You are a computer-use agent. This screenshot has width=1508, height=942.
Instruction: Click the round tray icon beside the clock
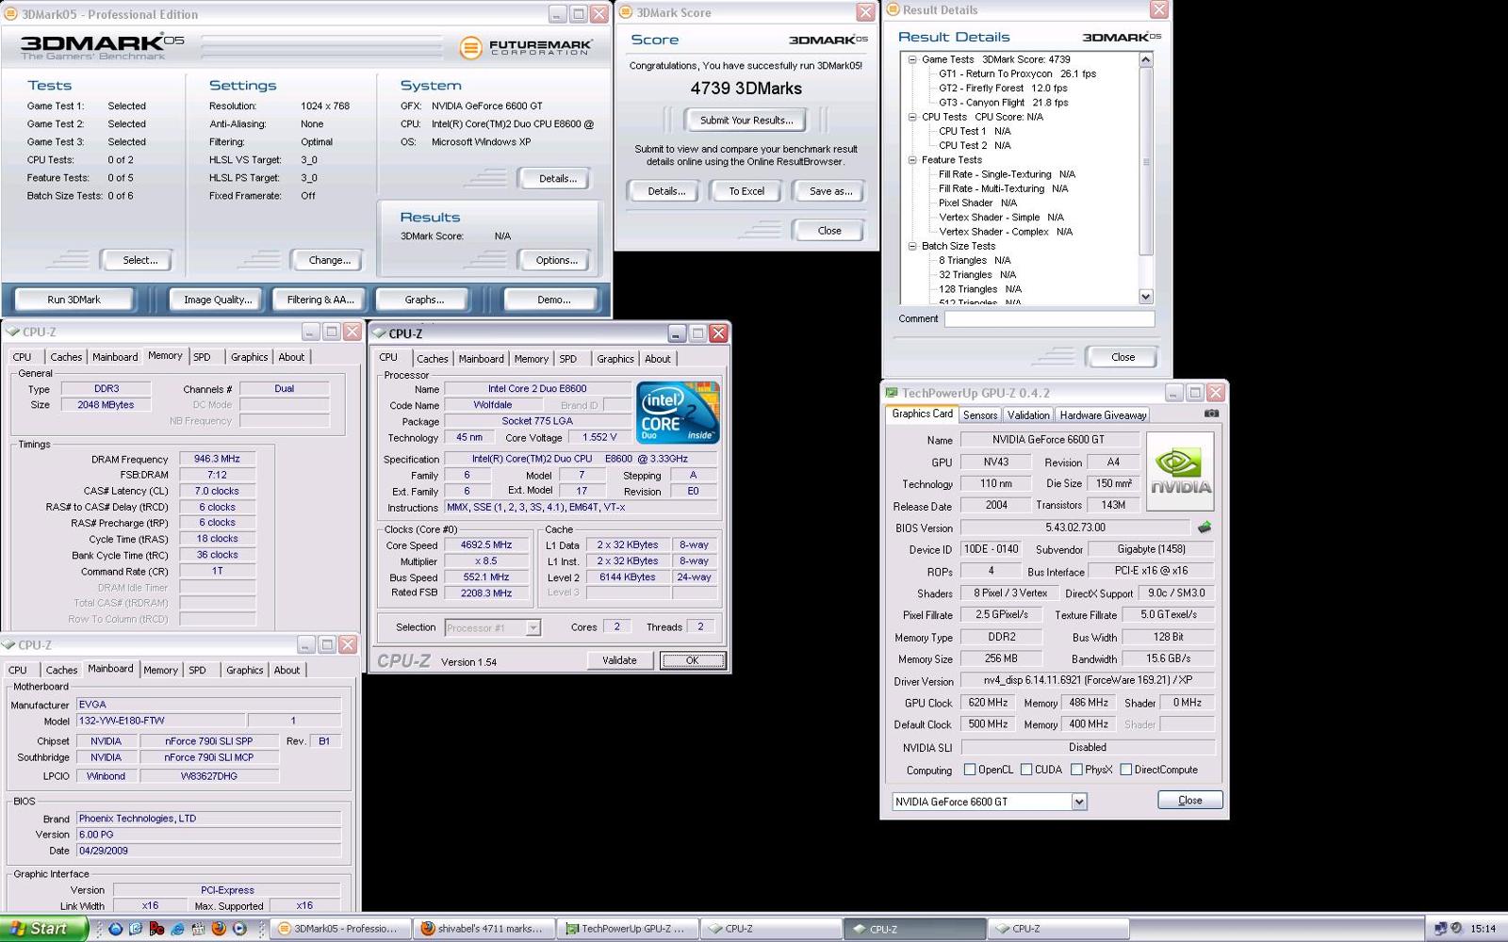coord(1456,929)
